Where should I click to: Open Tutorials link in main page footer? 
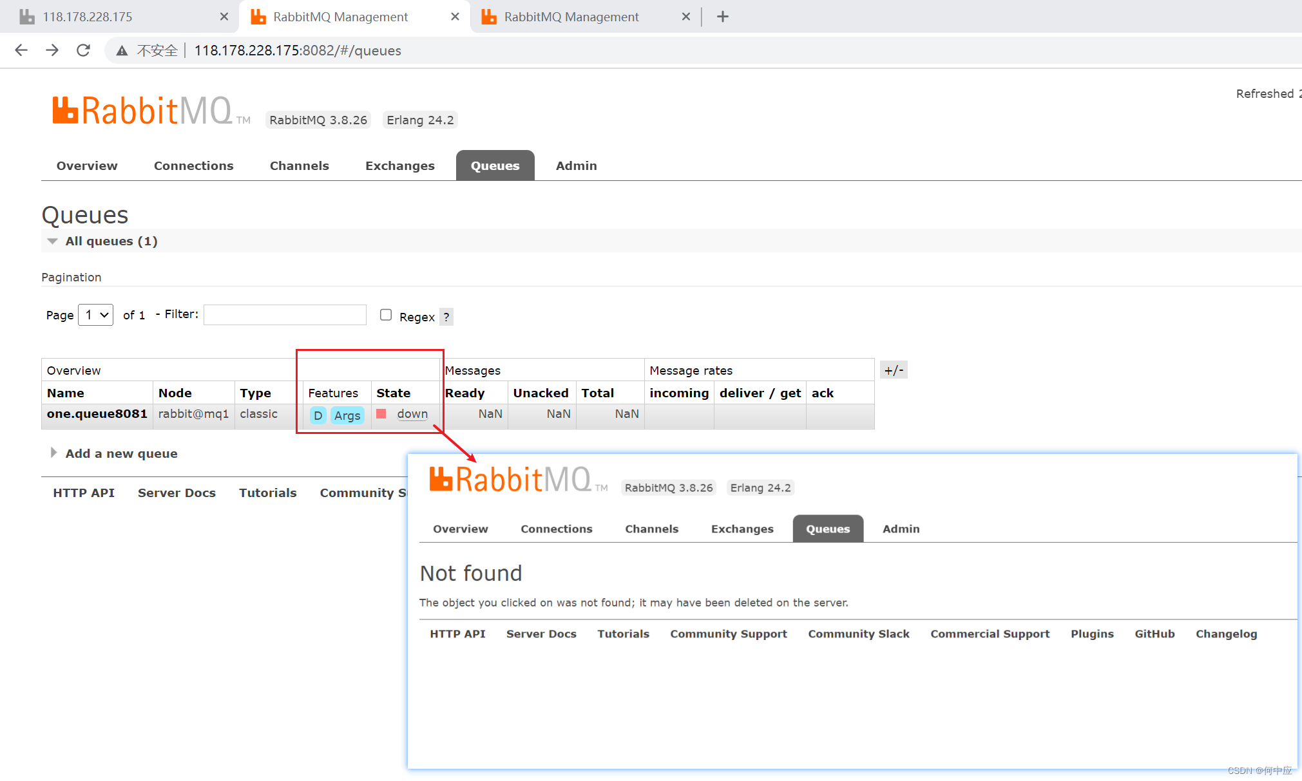pos(268,493)
